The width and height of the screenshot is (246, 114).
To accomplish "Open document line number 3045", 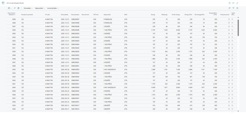I will [14, 70].
